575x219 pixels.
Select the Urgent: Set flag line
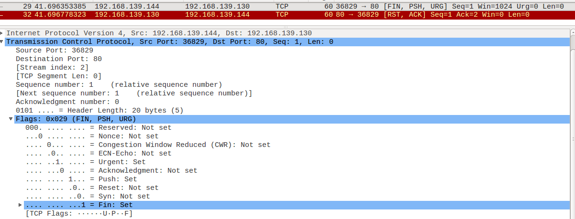[x=86, y=162]
